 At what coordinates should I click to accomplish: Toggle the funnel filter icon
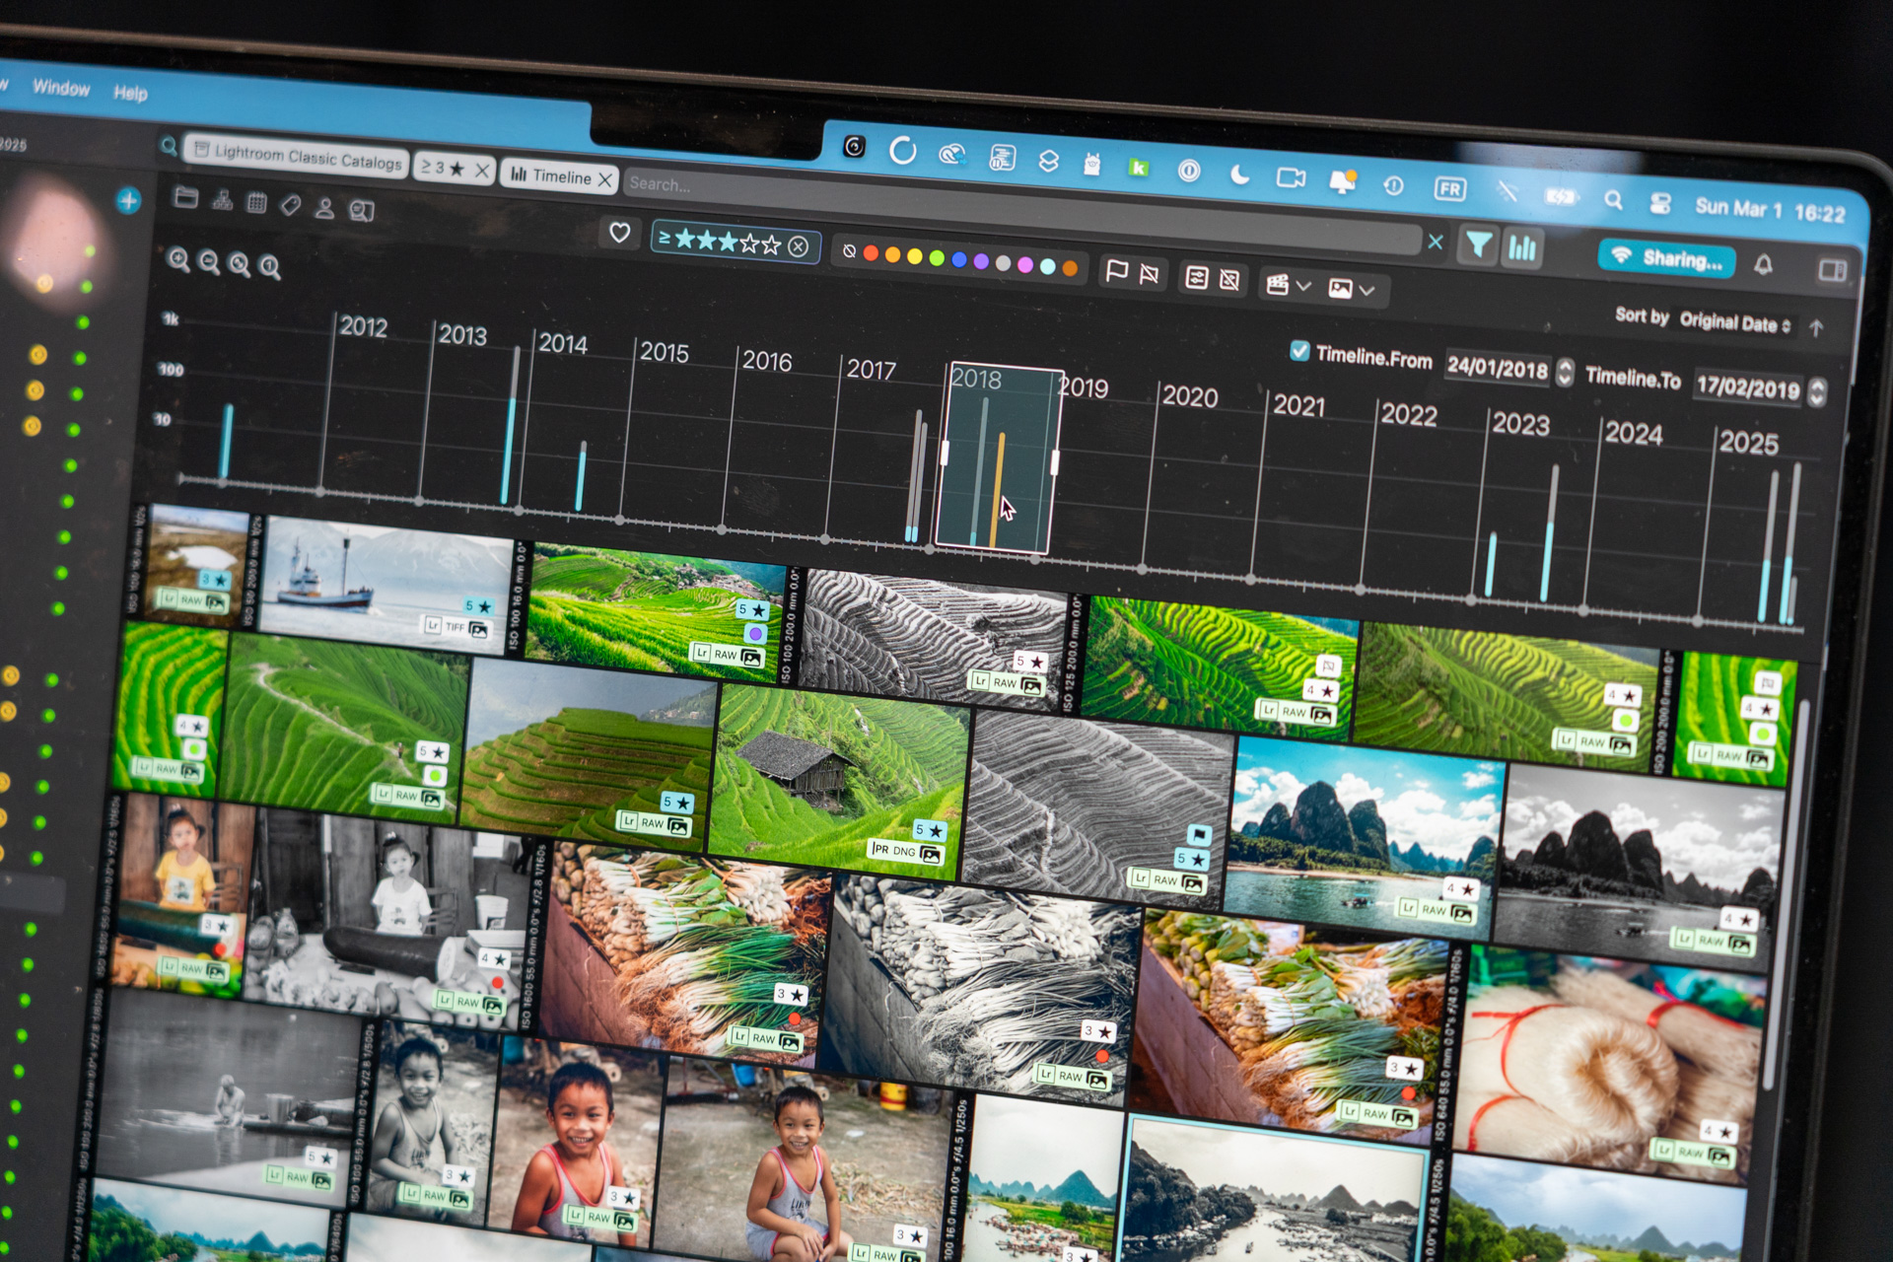pos(1477,244)
